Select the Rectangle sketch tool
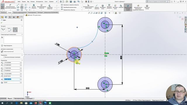 (18, 7)
